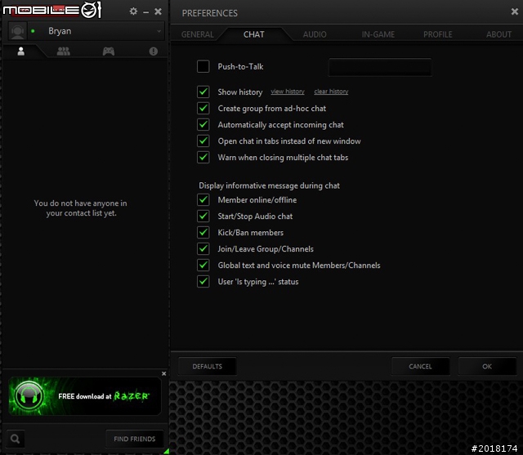Minimize the Comms contact window
This screenshot has height=455, width=523.
pos(145,12)
